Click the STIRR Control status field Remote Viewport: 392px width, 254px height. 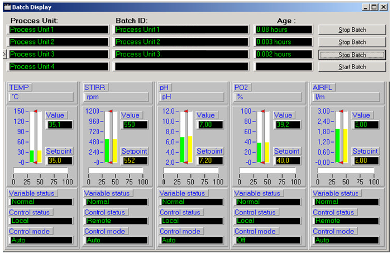116,221
